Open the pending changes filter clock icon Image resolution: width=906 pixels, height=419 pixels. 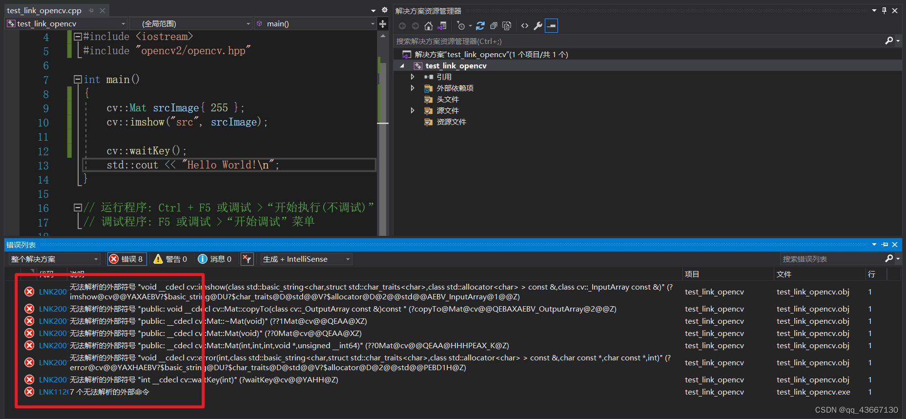461,26
